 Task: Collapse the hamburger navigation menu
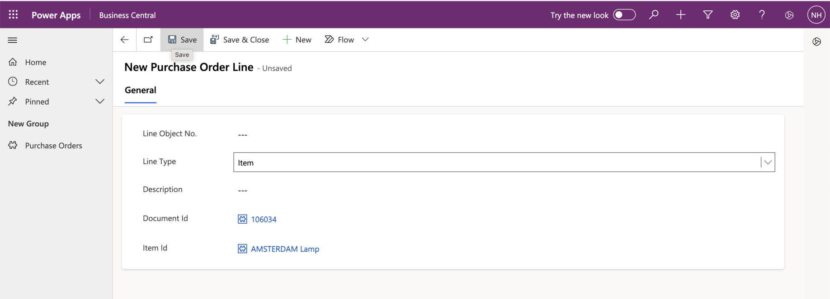pyautogui.click(x=13, y=40)
